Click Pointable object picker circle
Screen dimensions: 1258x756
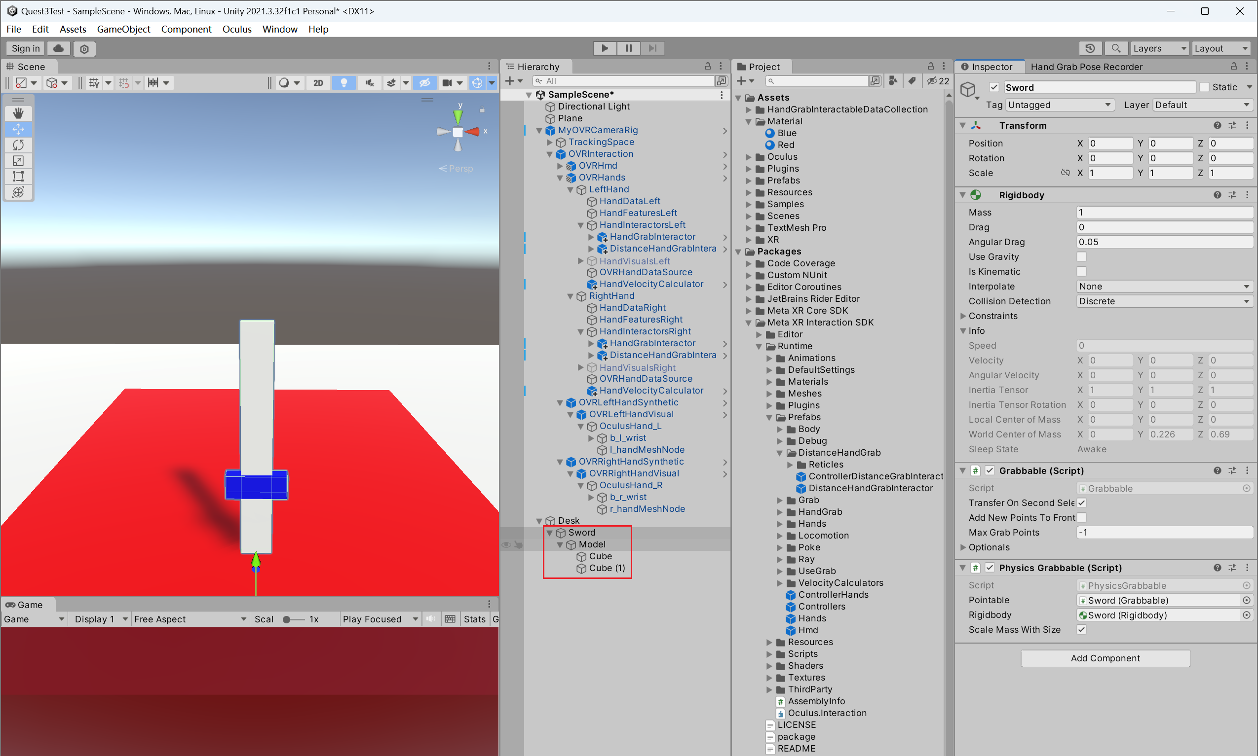pyautogui.click(x=1246, y=600)
